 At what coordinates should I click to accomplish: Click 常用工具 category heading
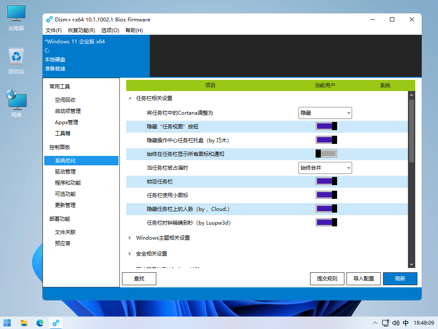[x=60, y=87]
